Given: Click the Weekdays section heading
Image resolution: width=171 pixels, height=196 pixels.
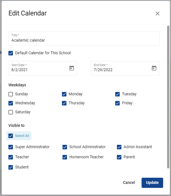Looking at the screenshot, I should pyautogui.click(x=17, y=85).
